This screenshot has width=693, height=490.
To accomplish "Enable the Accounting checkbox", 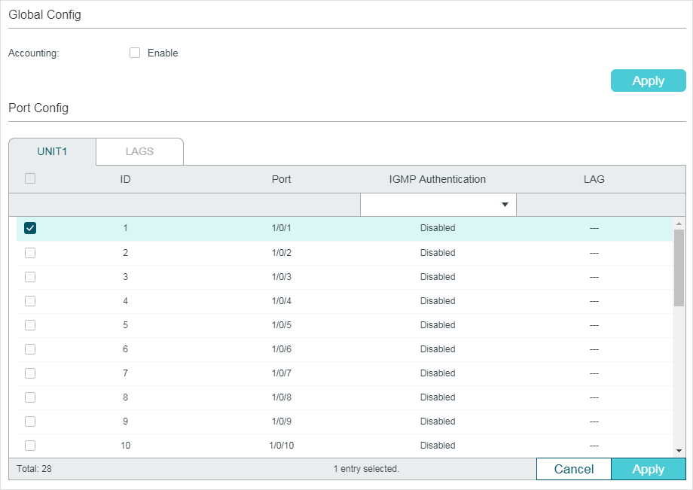I will click(135, 53).
